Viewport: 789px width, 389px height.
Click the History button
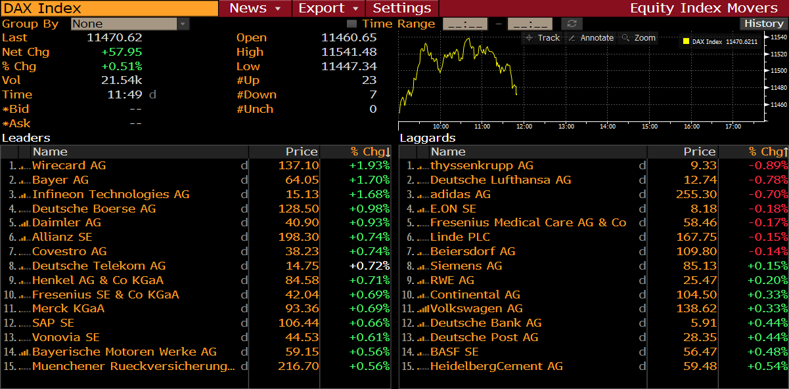tap(763, 24)
